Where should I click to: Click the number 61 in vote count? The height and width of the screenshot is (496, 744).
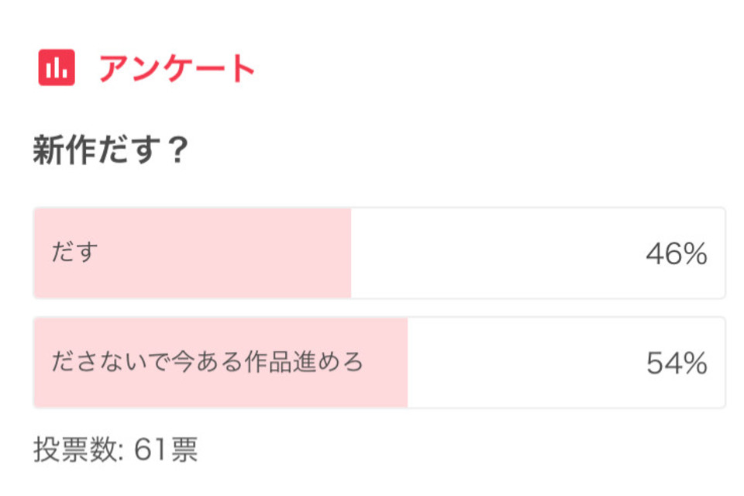click(151, 449)
